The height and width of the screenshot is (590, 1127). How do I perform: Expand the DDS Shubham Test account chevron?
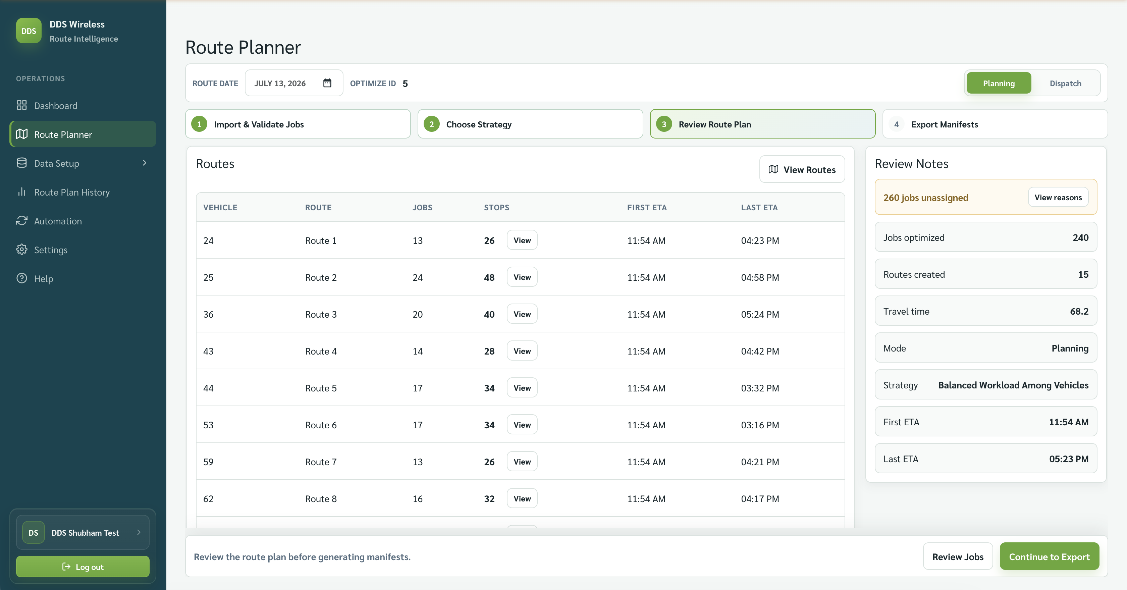point(139,532)
